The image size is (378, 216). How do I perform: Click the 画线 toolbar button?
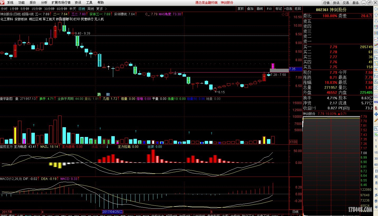click(260, 9)
